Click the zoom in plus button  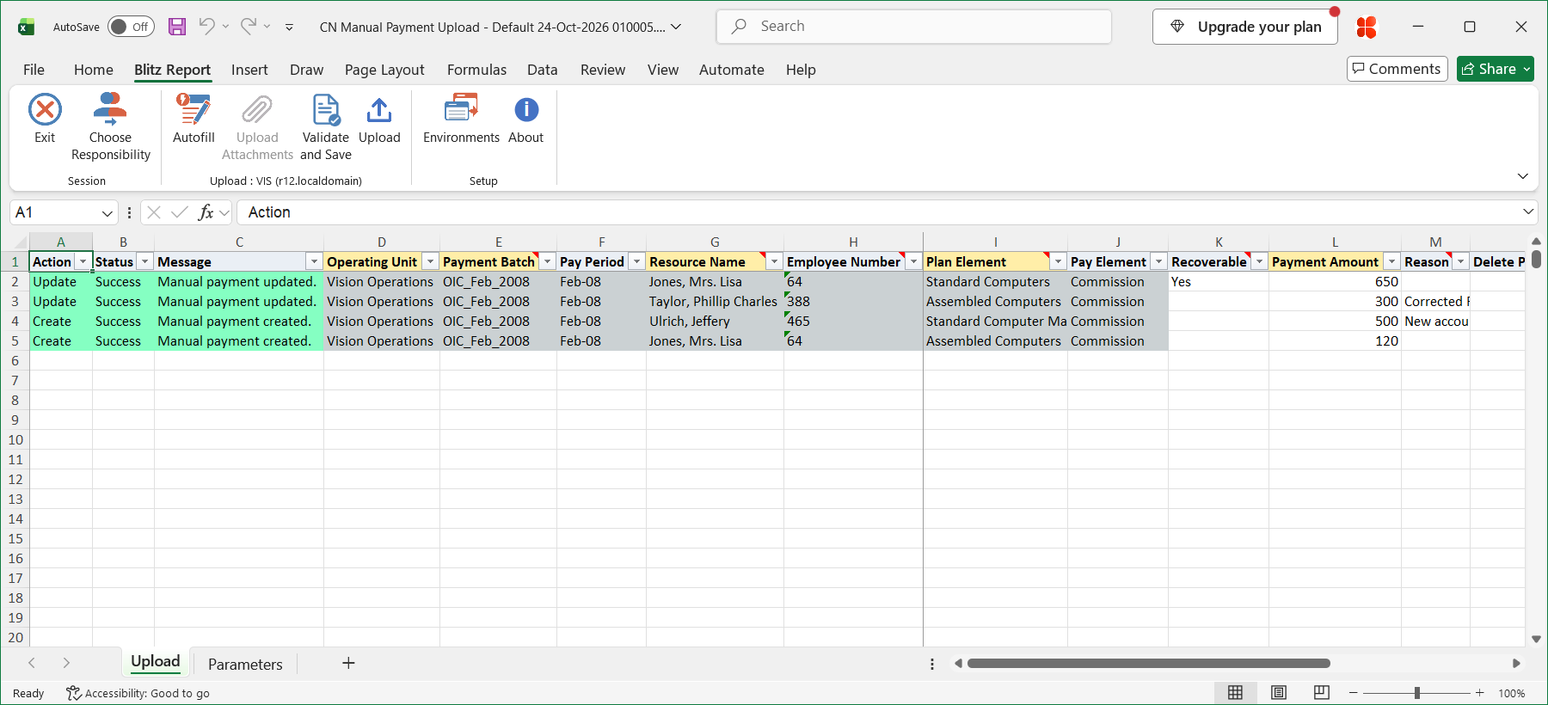1480,693
